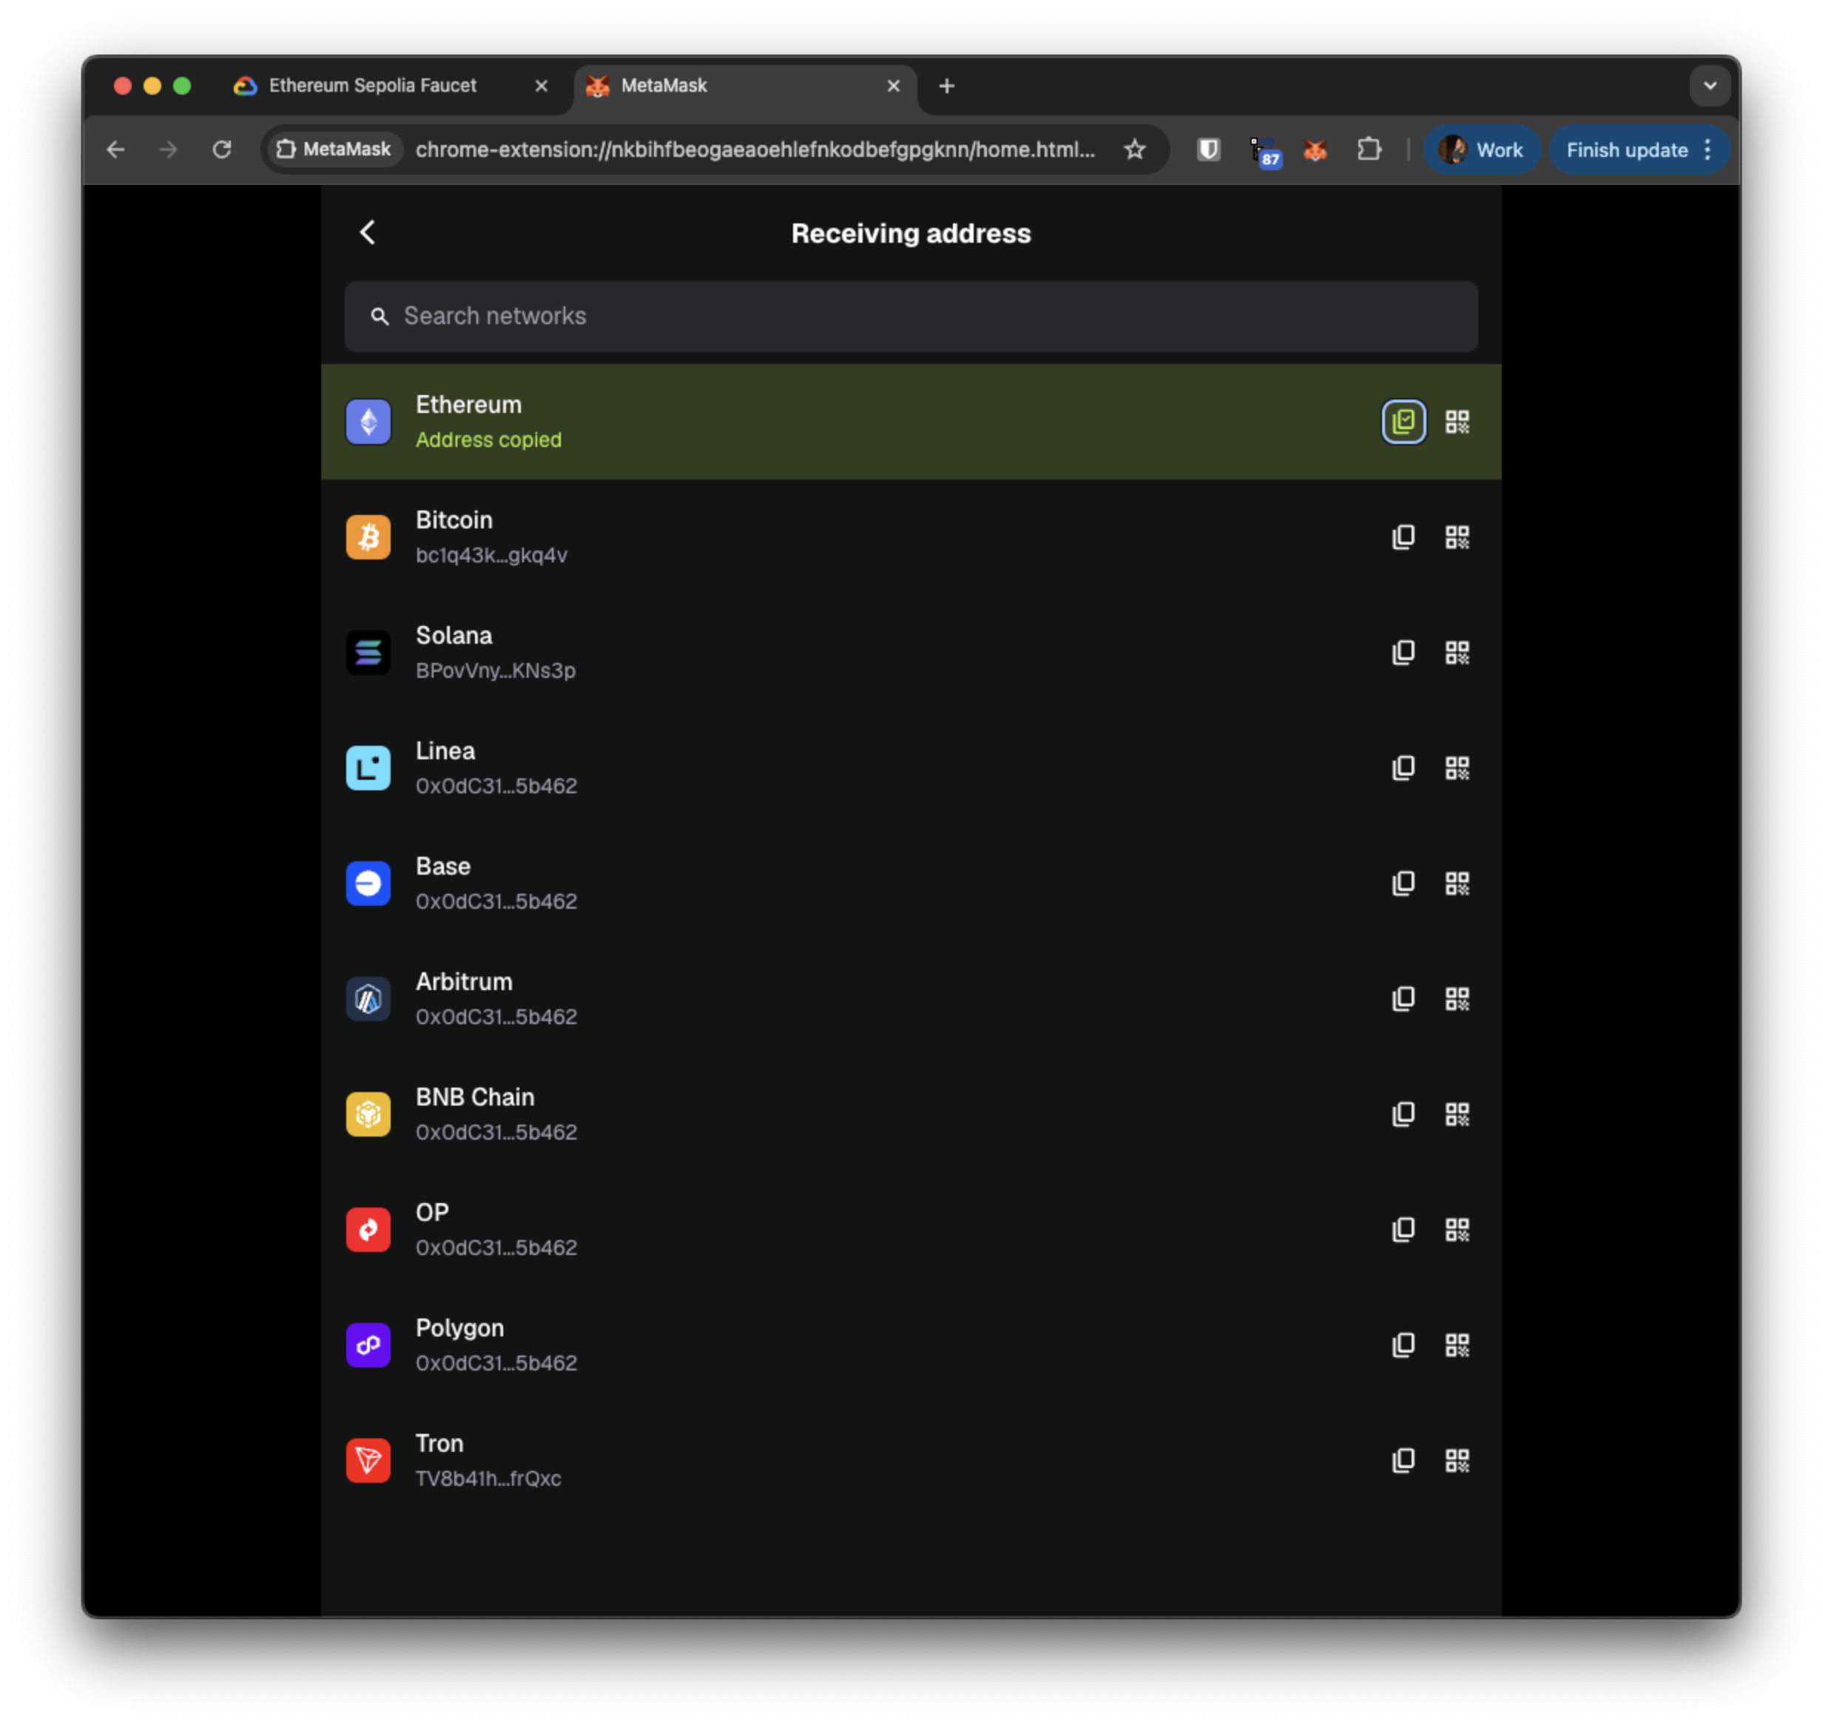
Task: Click the Finish update button
Action: [1626, 150]
